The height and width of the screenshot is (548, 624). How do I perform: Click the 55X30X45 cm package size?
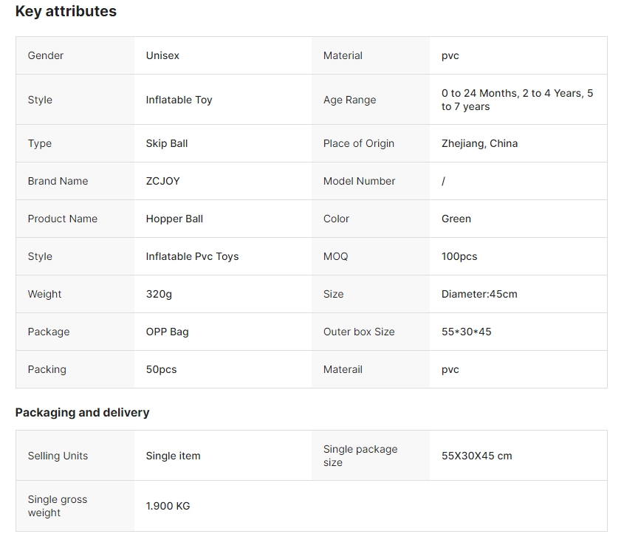476,456
